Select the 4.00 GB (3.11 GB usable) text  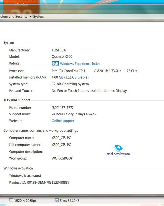click(70, 77)
